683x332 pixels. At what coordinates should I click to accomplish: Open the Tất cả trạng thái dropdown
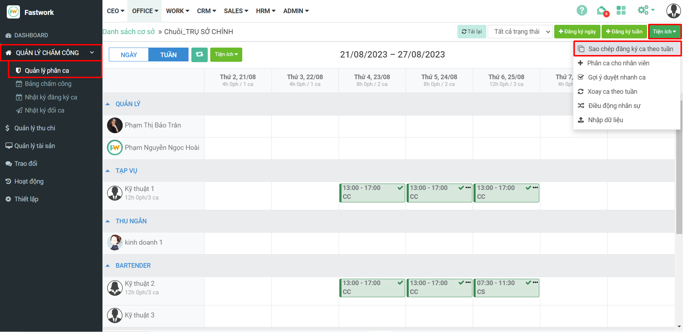(520, 32)
